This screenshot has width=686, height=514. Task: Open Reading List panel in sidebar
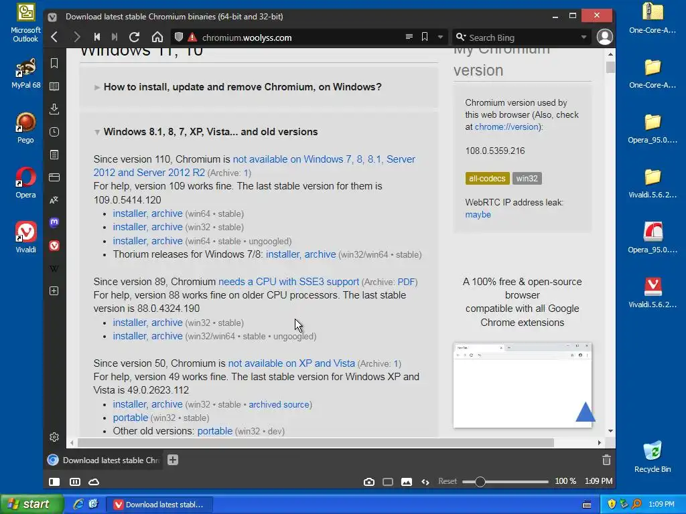pyautogui.click(x=54, y=86)
